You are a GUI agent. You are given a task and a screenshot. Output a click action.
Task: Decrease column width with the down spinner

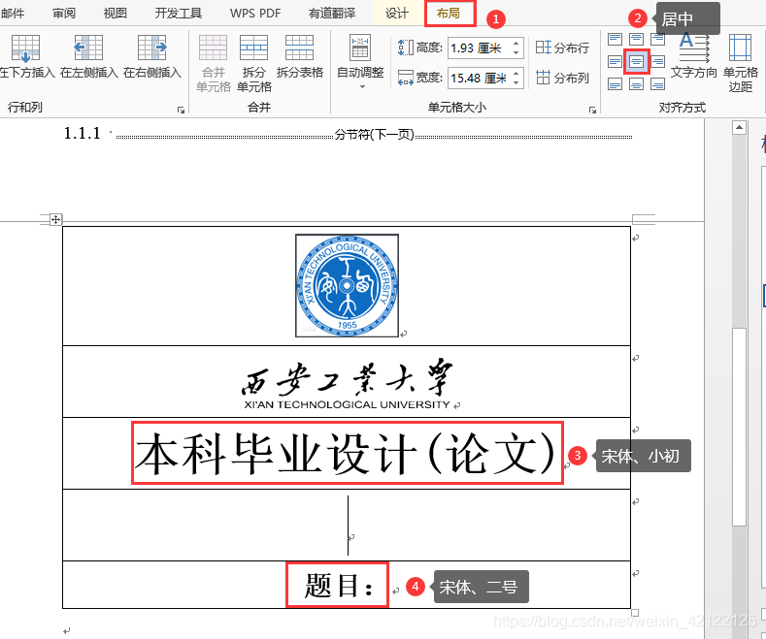516,82
